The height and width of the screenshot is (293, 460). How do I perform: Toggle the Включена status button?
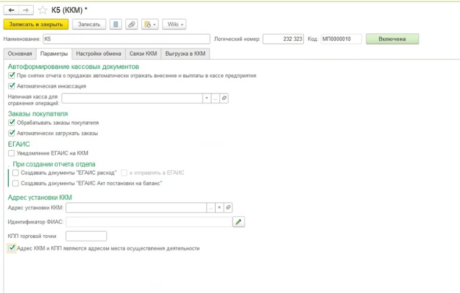click(392, 39)
